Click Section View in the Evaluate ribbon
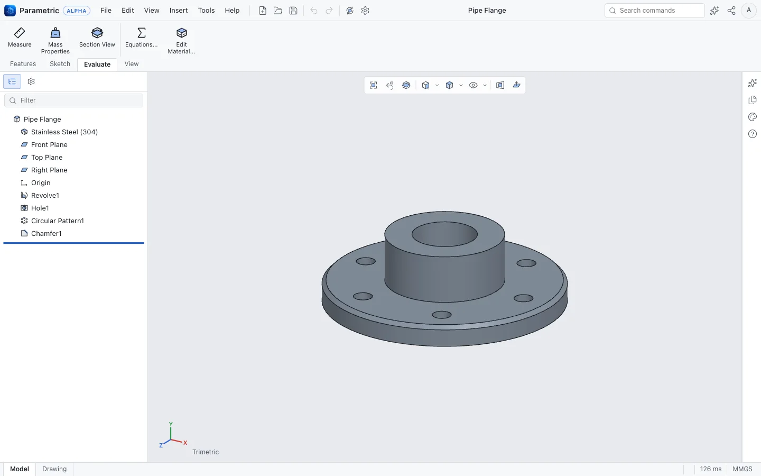The width and height of the screenshot is (761, 476). pos(97,38)
